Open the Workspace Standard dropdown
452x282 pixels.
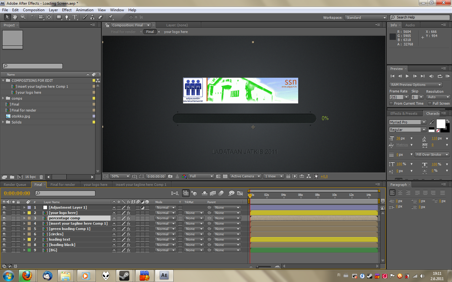click(366, 18)
